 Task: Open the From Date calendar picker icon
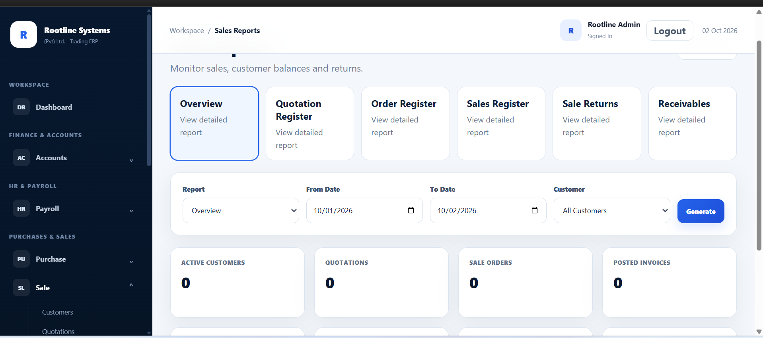[x=411, y=210]
